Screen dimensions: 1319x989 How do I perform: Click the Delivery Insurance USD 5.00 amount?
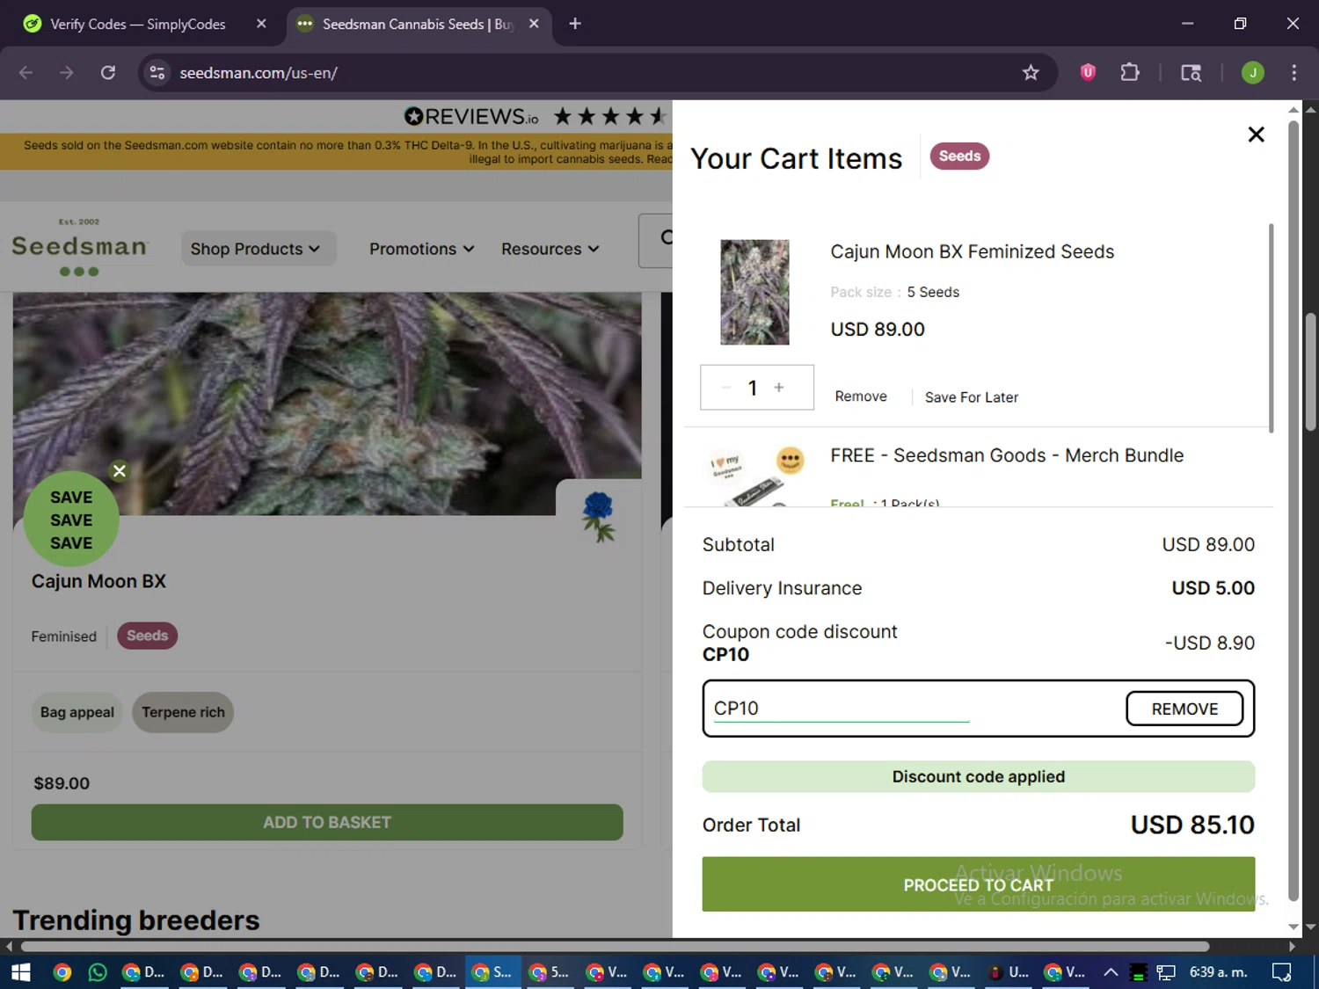pyautogui.click(x=1213, y=588)
